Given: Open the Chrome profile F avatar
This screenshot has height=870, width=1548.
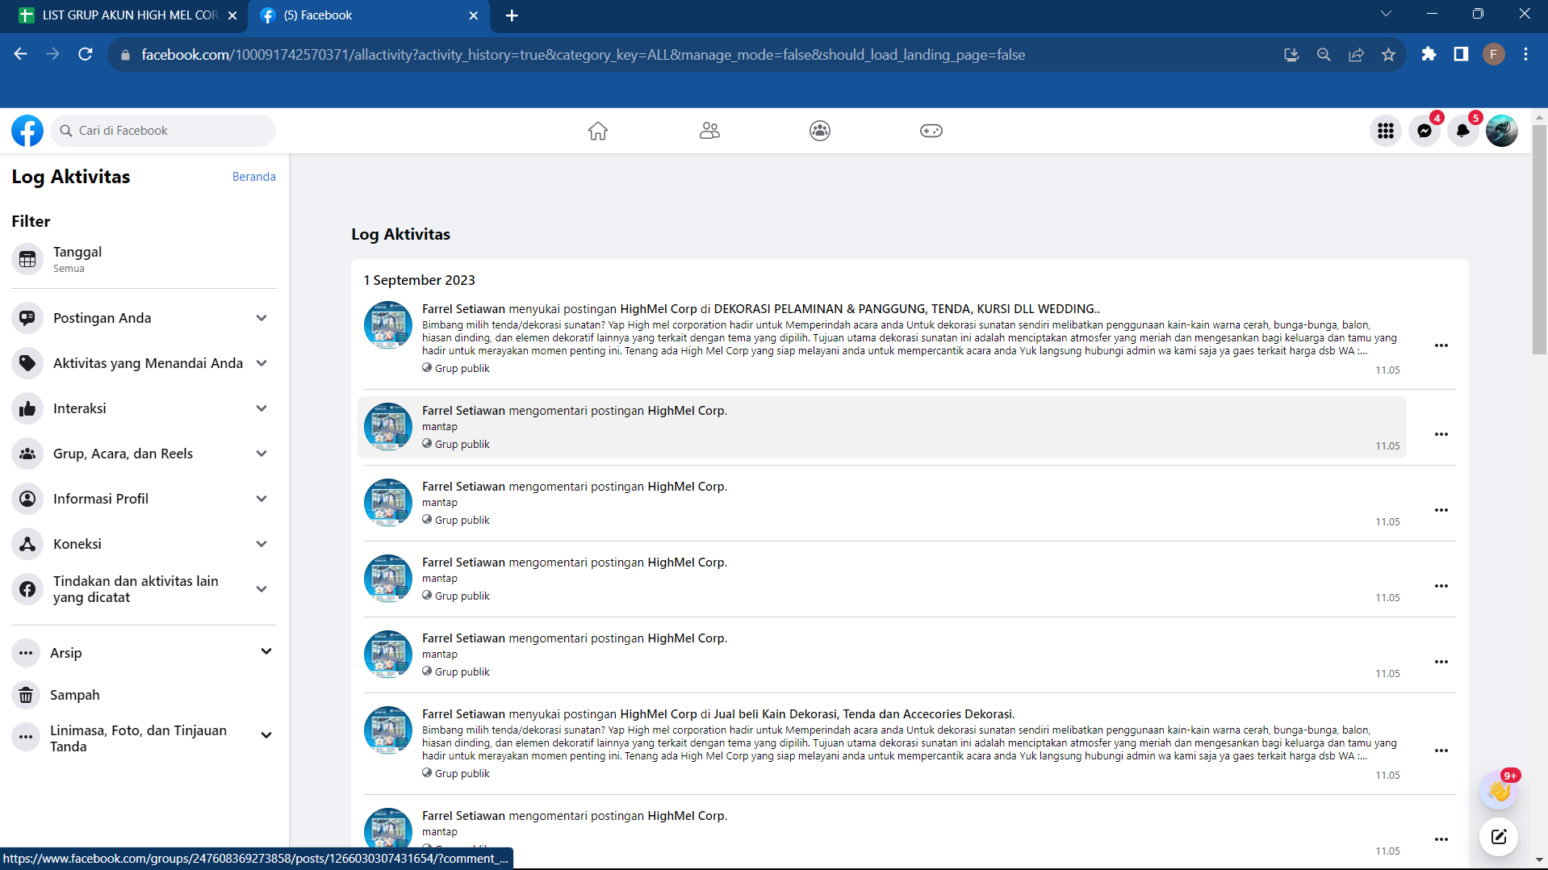Looking at the screenshot, I should point(1494,55).
